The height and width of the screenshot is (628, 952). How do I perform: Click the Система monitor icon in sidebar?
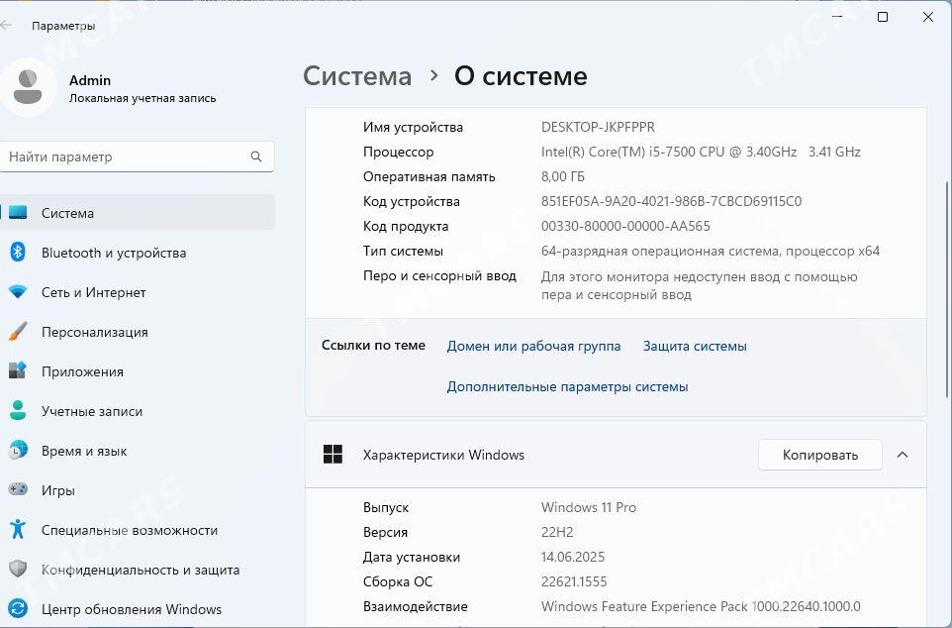click(18, 213)
